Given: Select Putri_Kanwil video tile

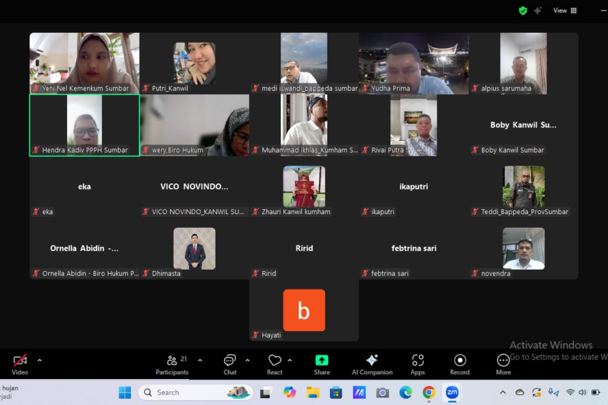Looking at the screenshot, I should [194, 63].
